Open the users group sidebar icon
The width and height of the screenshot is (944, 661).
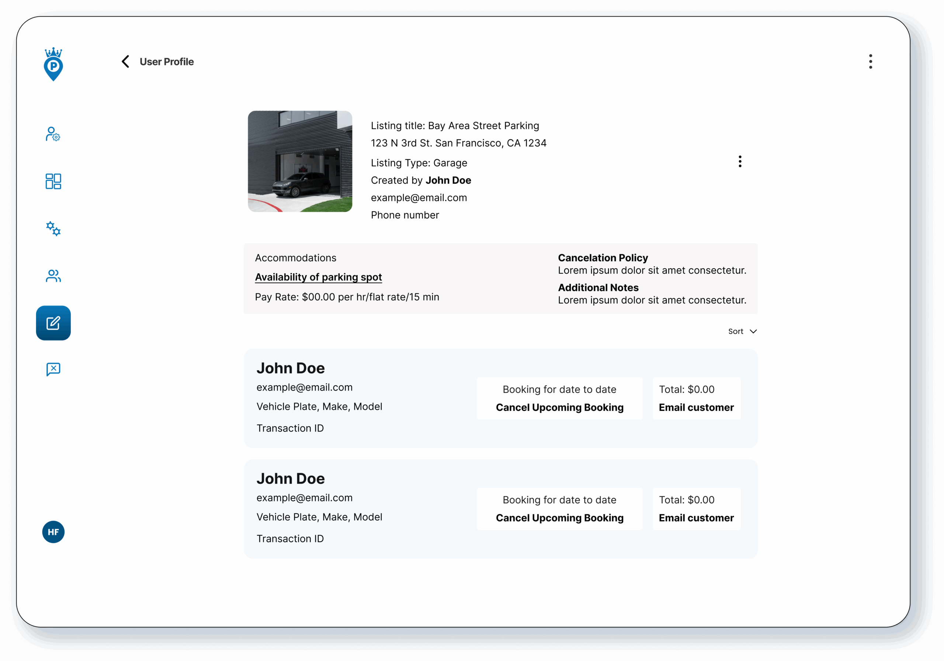(53, 276)
